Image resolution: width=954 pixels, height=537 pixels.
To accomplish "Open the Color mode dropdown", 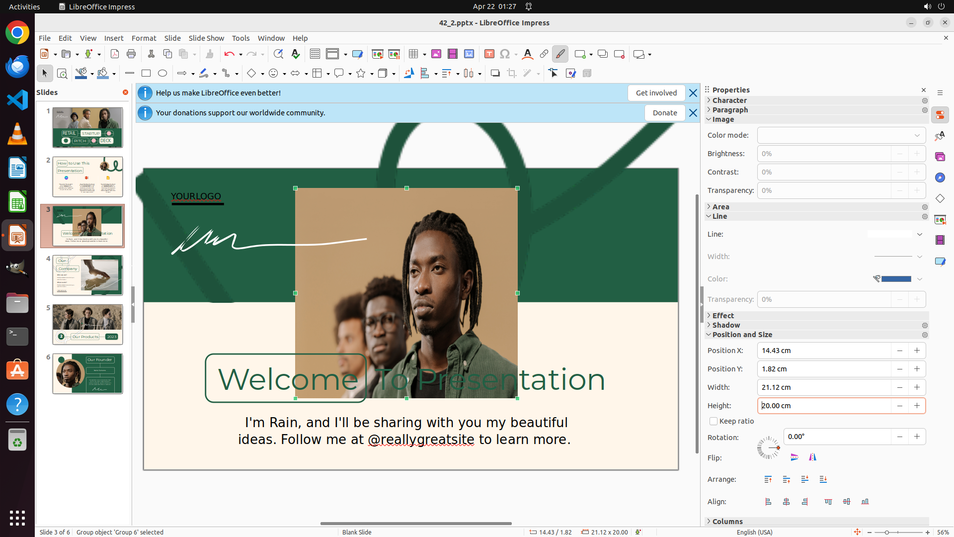I will click(841, 135).
